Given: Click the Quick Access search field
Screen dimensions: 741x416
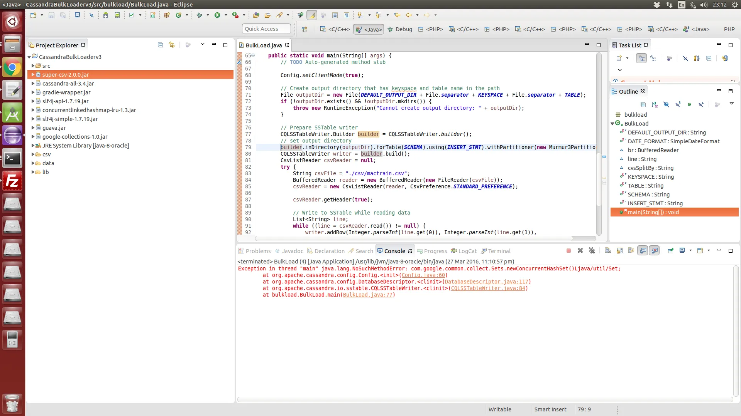Looking at the screenshot, I should pos(266,29).
